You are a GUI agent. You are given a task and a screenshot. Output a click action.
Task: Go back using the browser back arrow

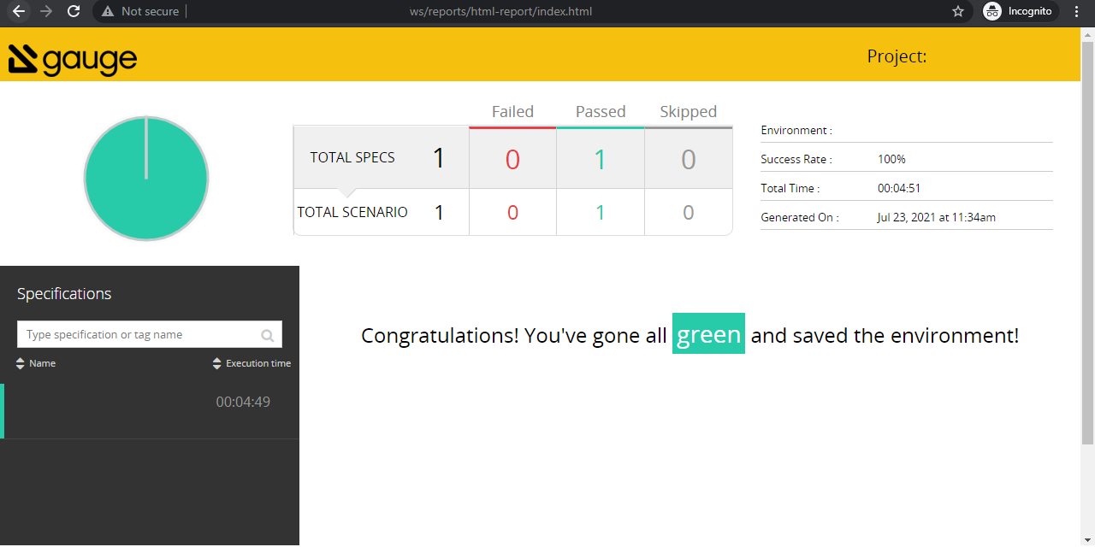coord(19,12)
